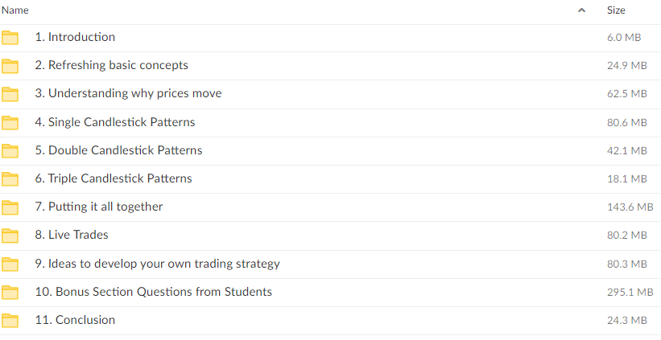Click folder icon for Refreshing basic concepts

pos(10,66)
